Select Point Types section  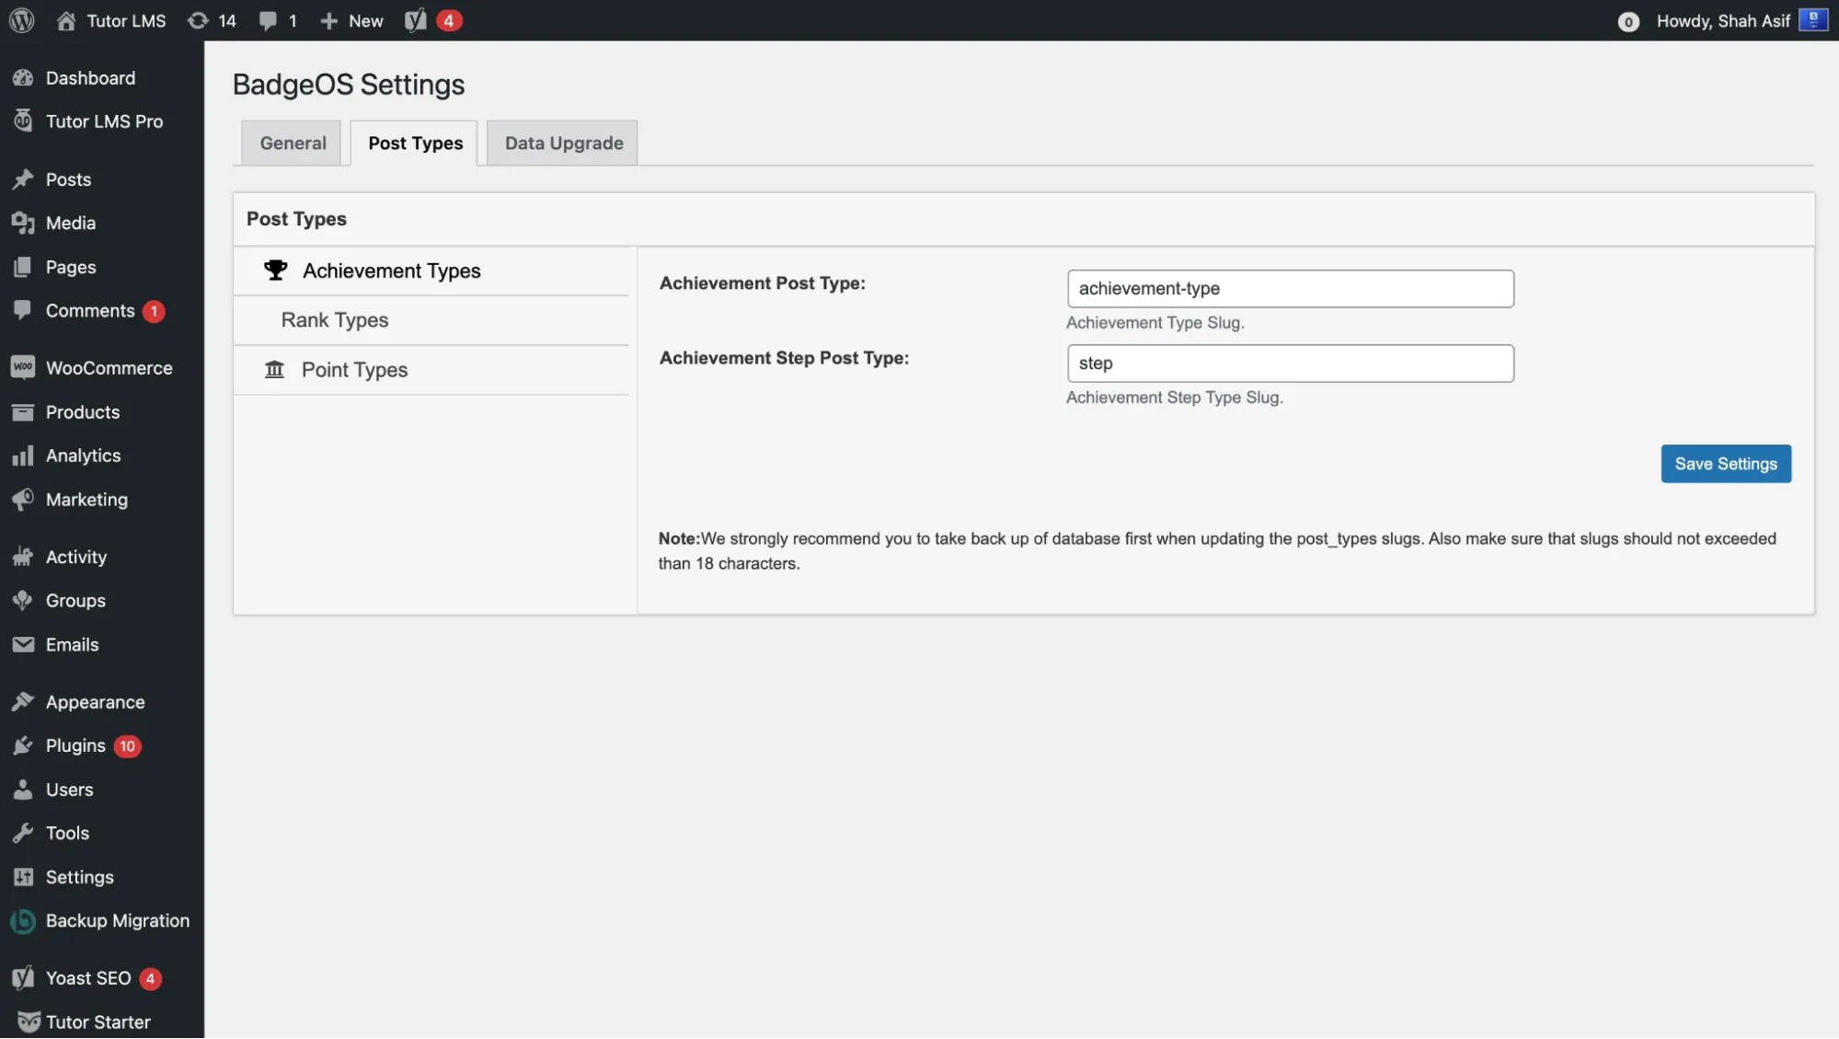[431, 370]
